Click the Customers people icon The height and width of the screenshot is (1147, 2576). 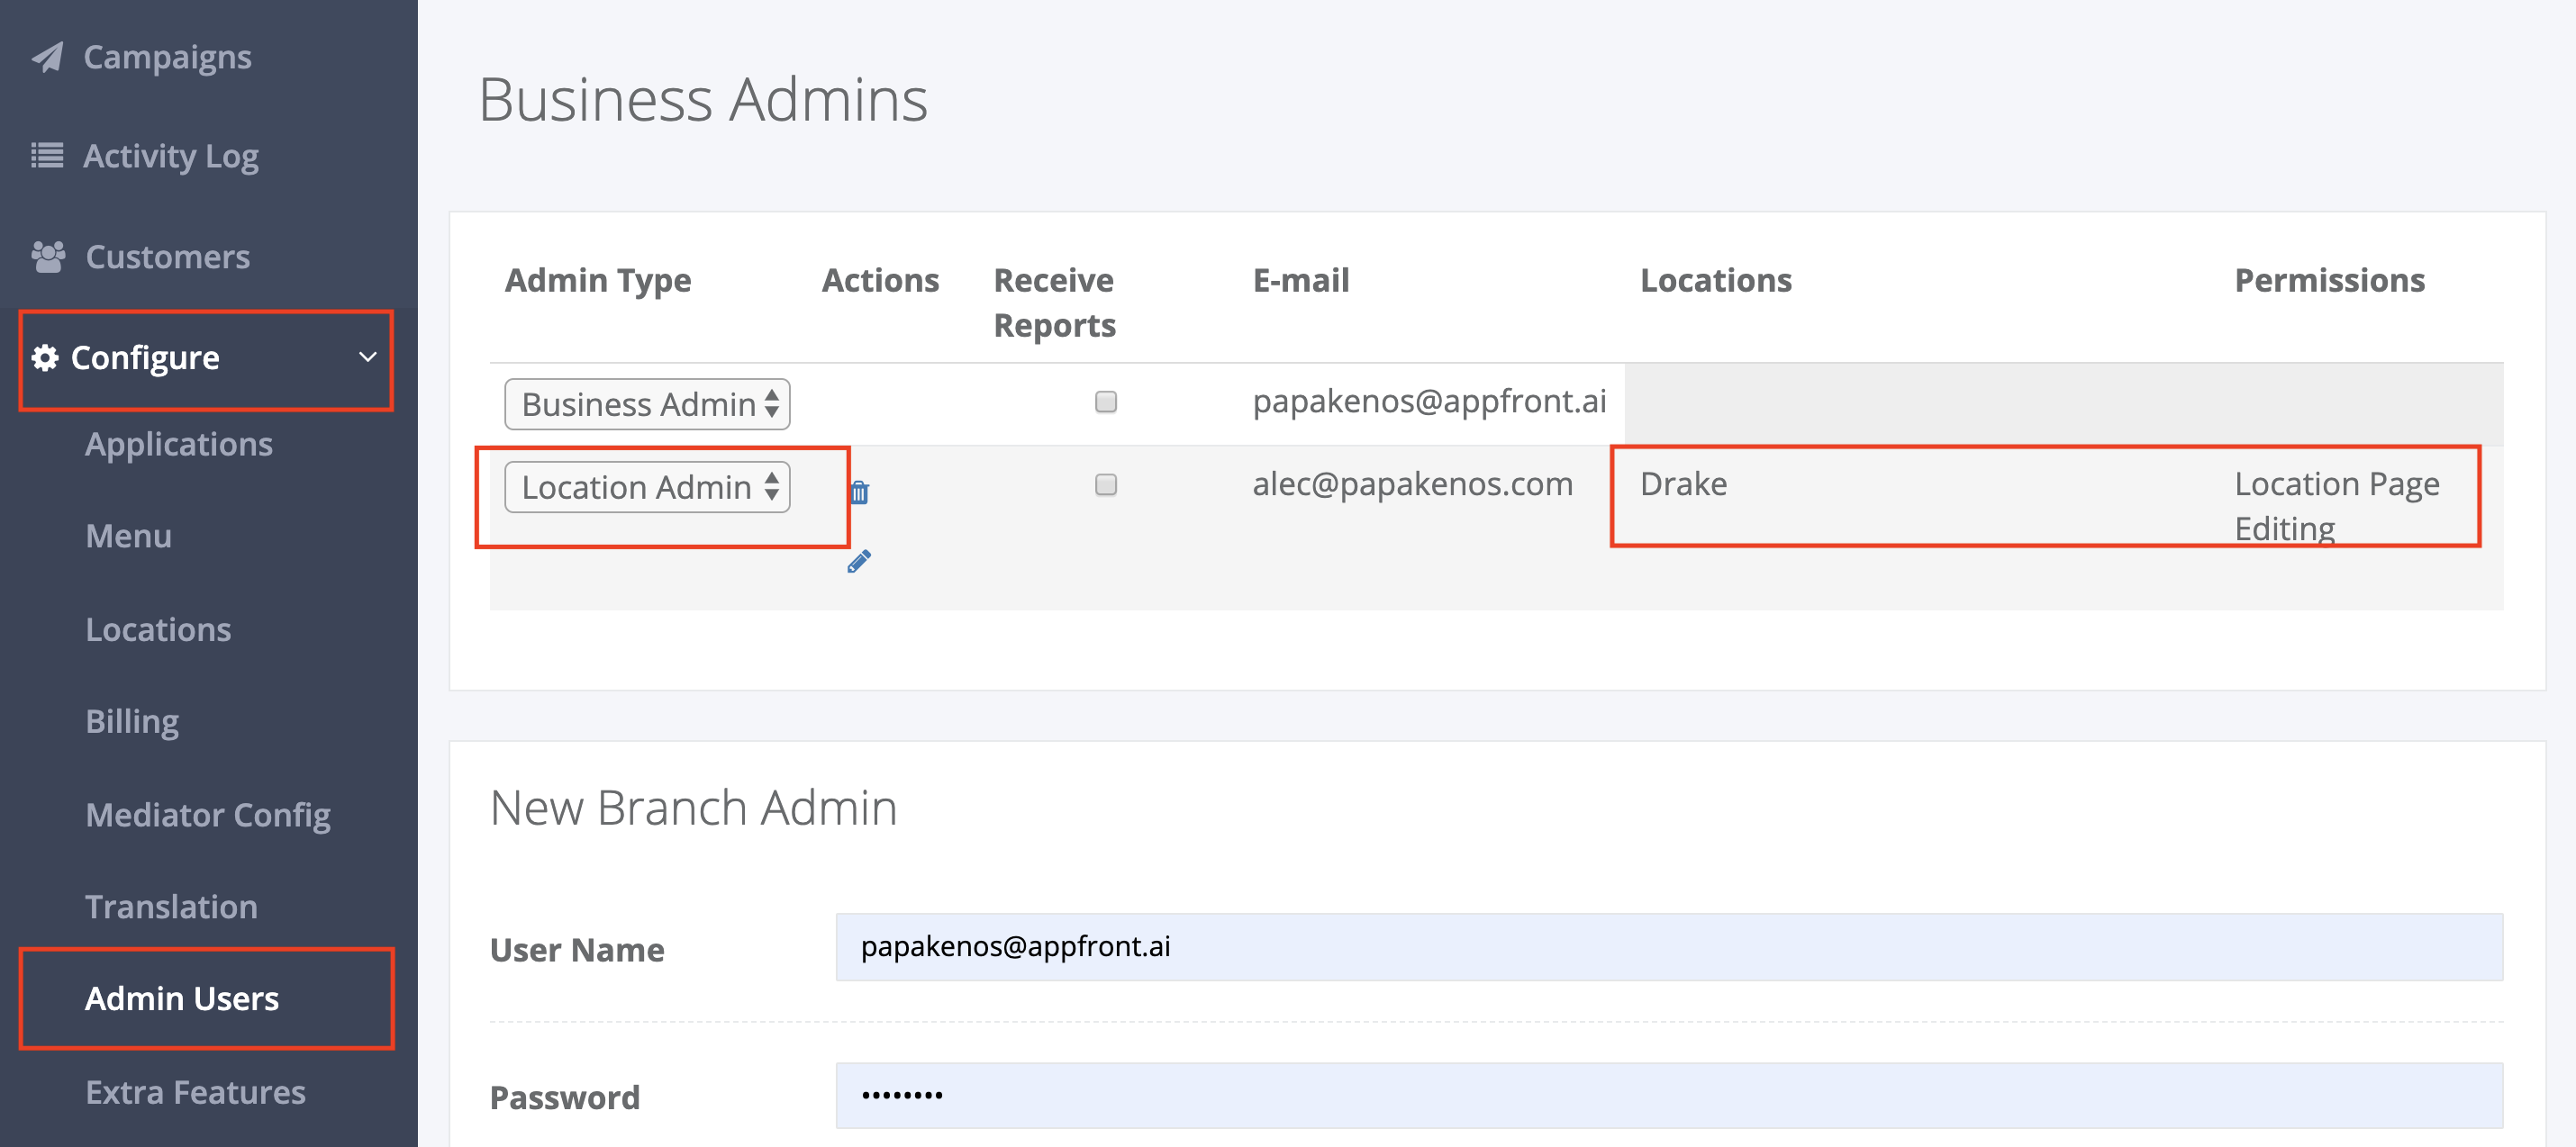(x=48, y=257)
